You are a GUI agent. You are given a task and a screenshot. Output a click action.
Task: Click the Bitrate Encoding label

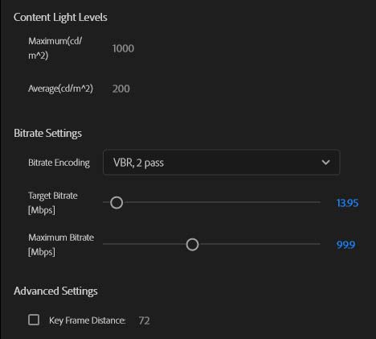pos(59,163)
